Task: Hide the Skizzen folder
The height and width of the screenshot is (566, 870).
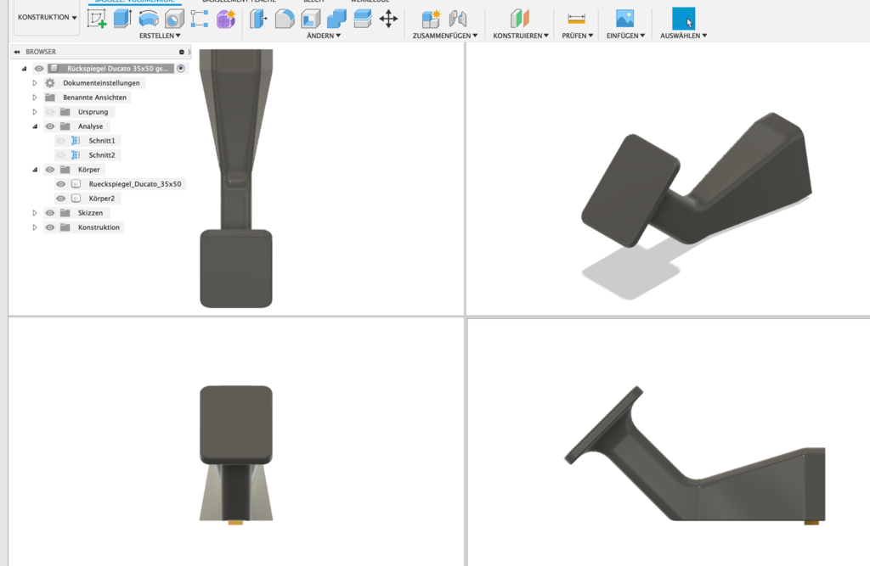Action: [x=50, y=213]
